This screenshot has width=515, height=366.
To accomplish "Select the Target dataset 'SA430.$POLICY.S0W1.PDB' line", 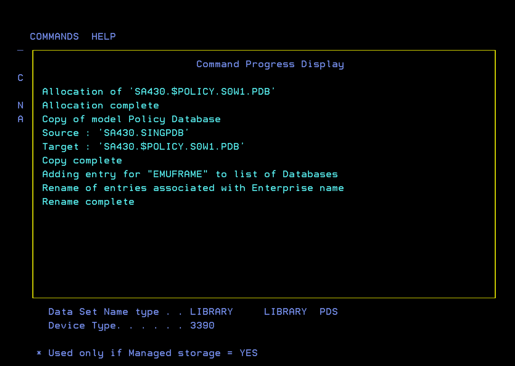I will click(x=143, y=146).
